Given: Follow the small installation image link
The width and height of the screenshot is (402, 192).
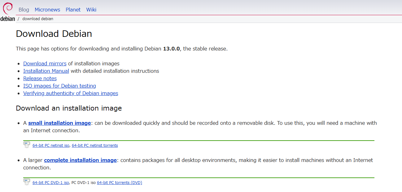Looking at the screenshot, I should (59, 123).
